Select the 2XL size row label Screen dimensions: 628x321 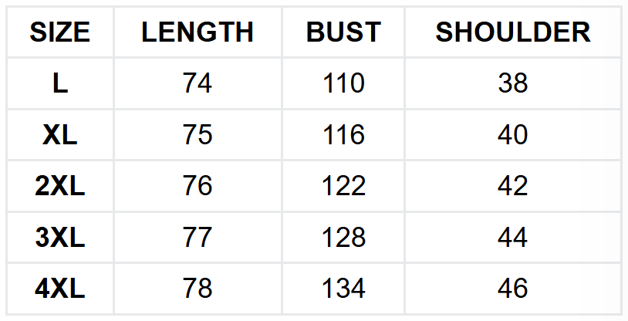click(x=60, y=186)
